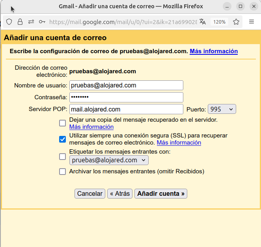The height and width of the screenshot is (247, 261).
Task: Click the tracking protection shield icon
Action: 9,22
